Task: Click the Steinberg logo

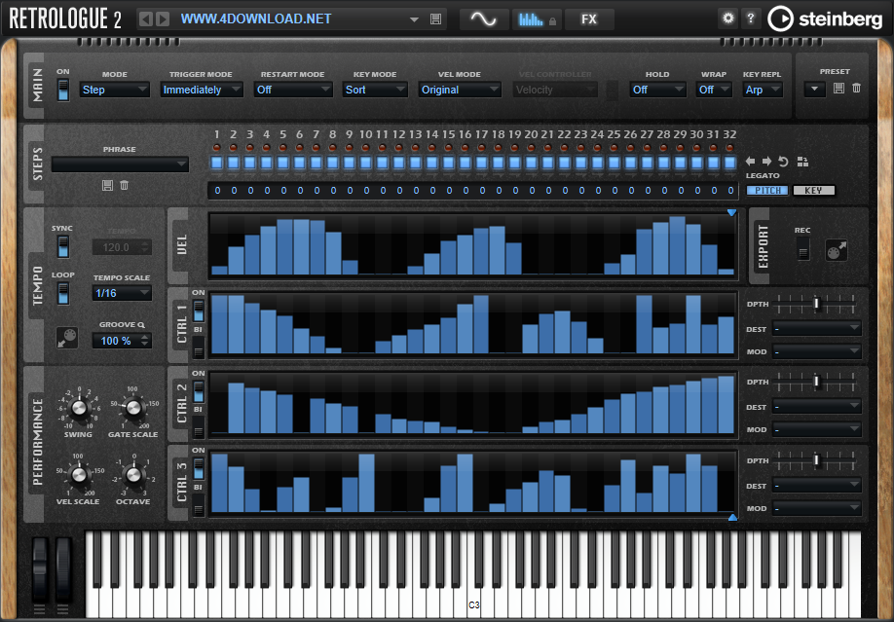Action: point(826,19)
